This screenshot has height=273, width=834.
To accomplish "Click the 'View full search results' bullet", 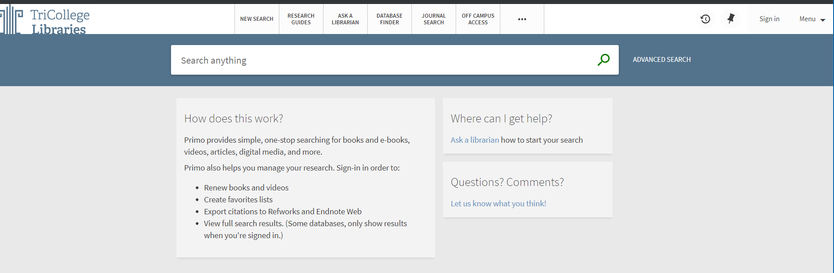I will [305, 229].
